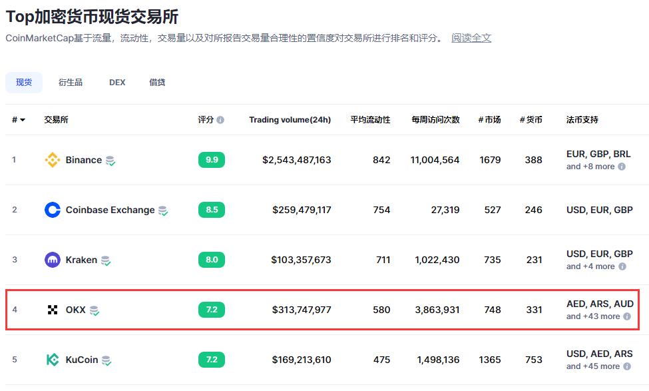This screenshot has width=649, height=391.
Task: Click Coinbase's liquidity value 754
Action: point(381,210)
